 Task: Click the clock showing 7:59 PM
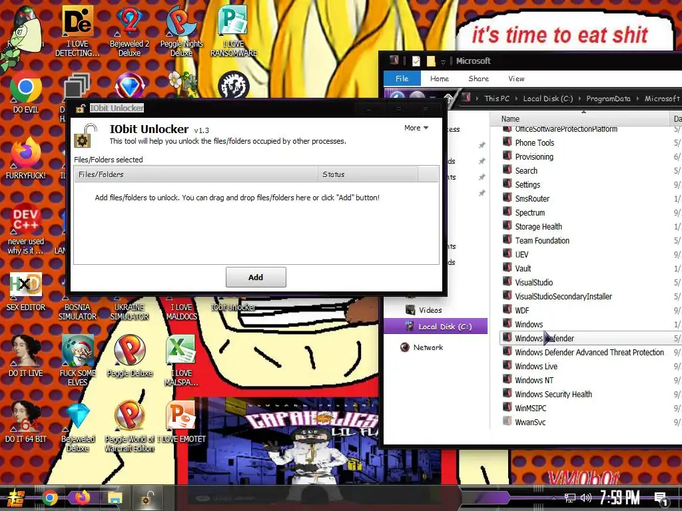pos(620,498)
